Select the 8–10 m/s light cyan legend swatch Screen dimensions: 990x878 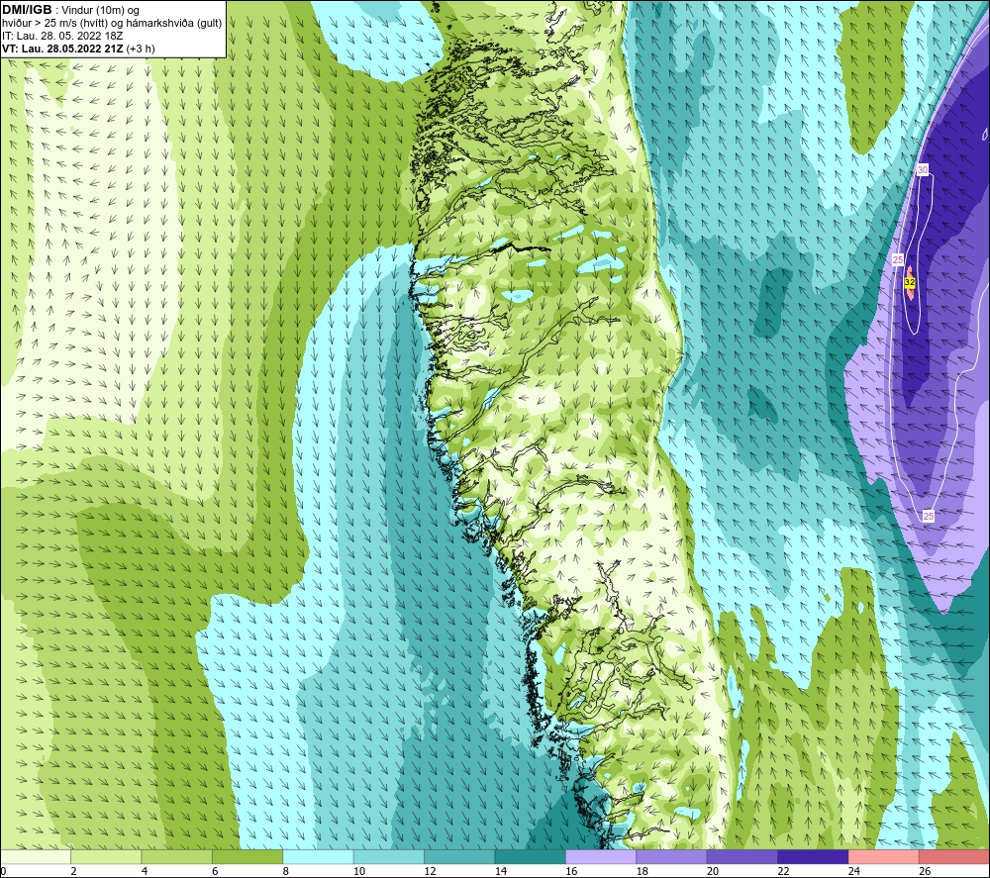318,856
